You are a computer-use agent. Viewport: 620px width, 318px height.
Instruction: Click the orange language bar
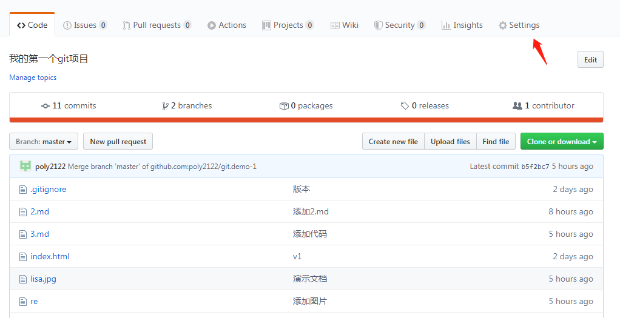[x=306, y=120]
